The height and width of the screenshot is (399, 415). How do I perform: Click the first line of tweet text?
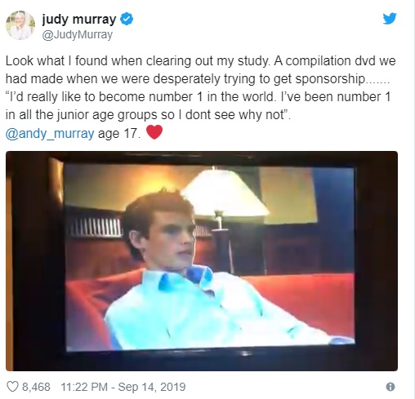tap(200, 61)
